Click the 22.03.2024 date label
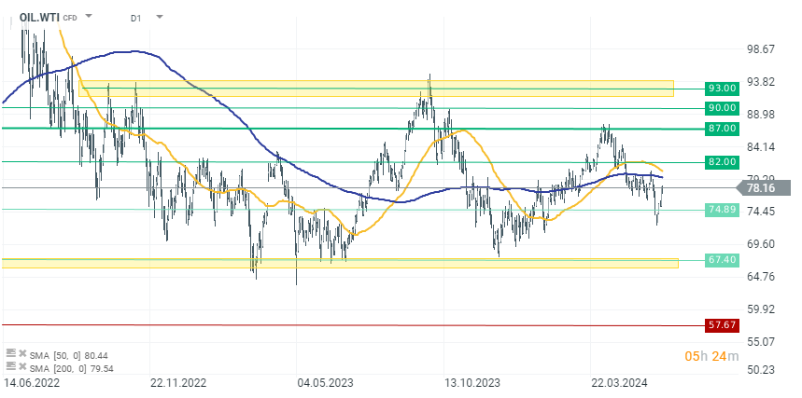 pos(619,383)
